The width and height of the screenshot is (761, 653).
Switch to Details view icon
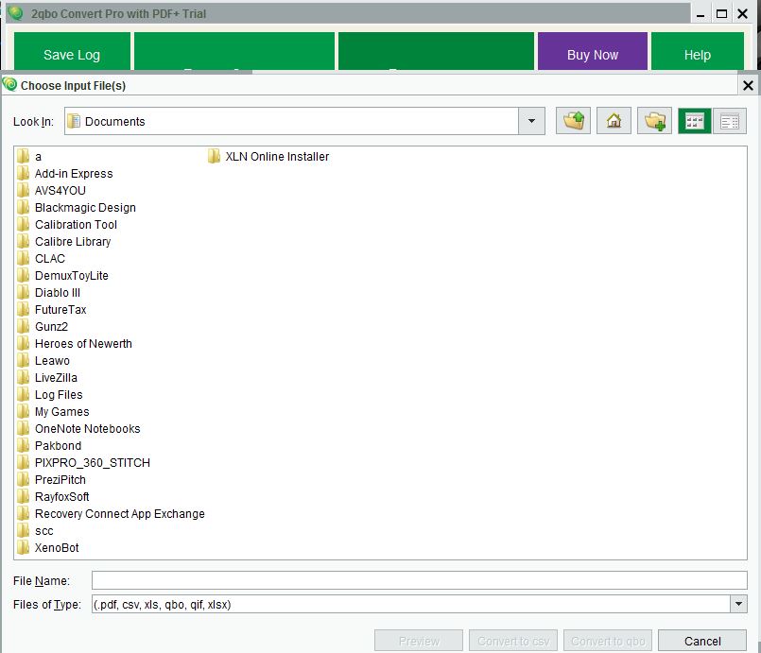point(730,121)
